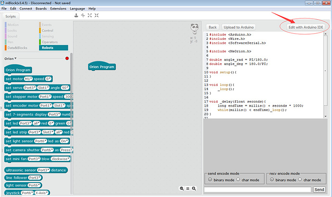The width and height of the screenshot is (332, 197).
Task: Reset zoom with the equals icon
Action: tap(188, 188)
